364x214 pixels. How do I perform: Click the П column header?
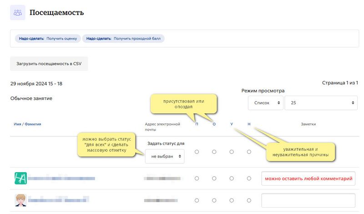click(197, 124)
